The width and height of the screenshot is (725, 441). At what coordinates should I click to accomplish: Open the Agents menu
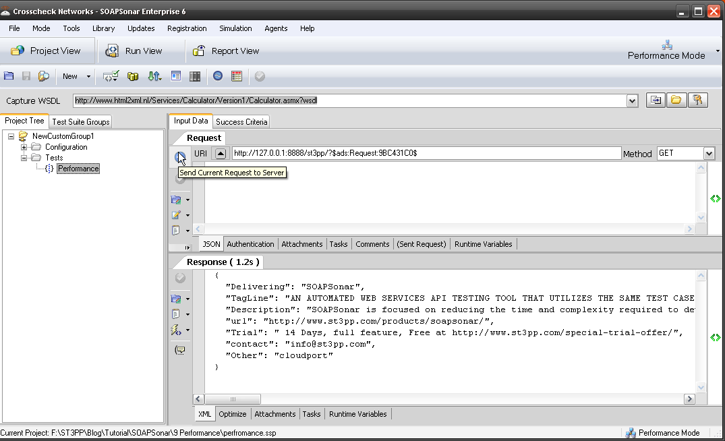coord(276,28)
